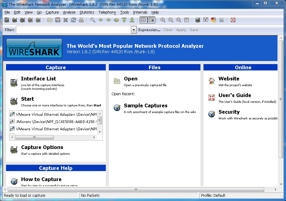
Task: Select the Capture Options toolbar icon
Action: 14,20
